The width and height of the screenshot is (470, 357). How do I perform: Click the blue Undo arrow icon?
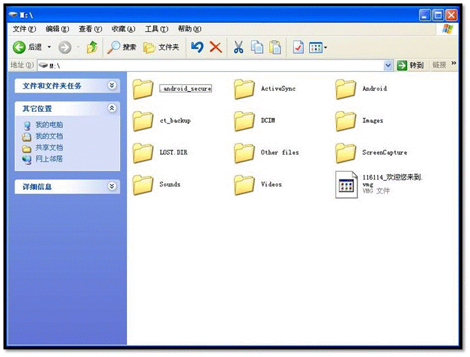click(197, 47)
